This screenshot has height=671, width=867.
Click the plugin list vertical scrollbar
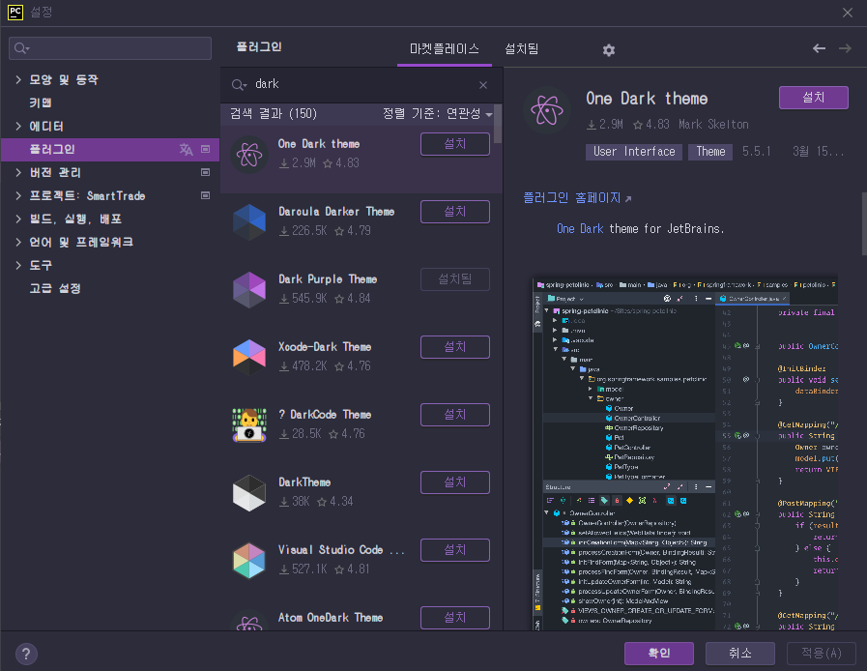pos(498,124)
